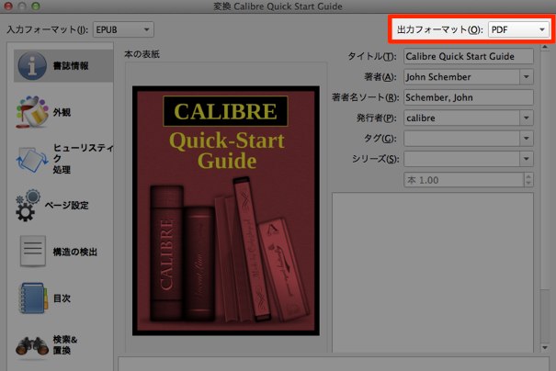Increase the series number stepper up arrow
The image size is (556, 371).
click(528, 176)
